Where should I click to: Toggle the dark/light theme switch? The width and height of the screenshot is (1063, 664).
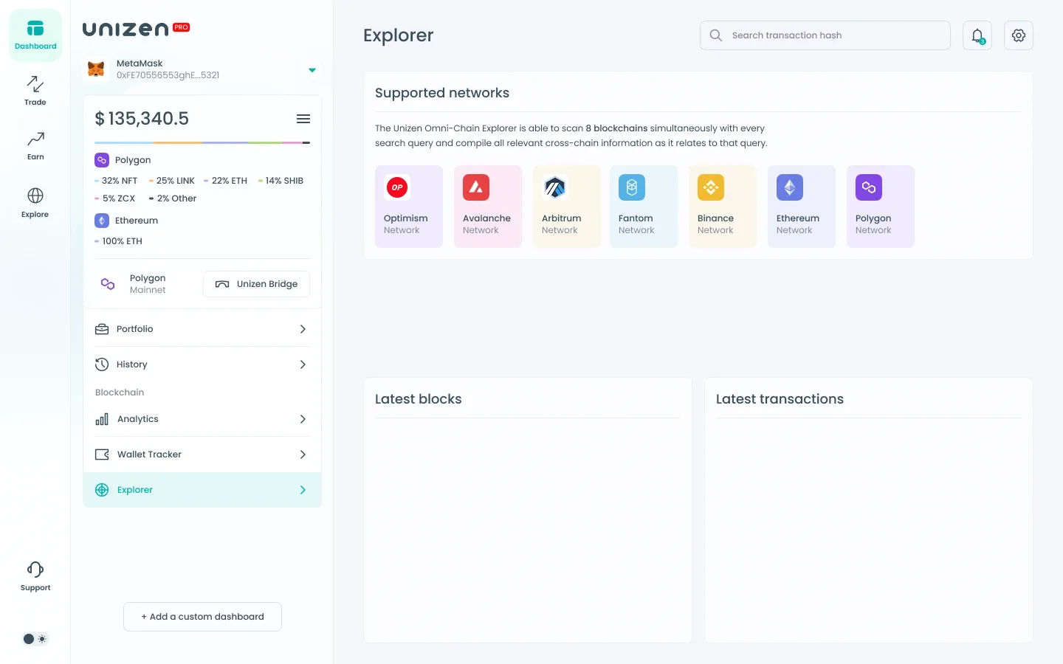pyautogui.click(x=35, y=639)
